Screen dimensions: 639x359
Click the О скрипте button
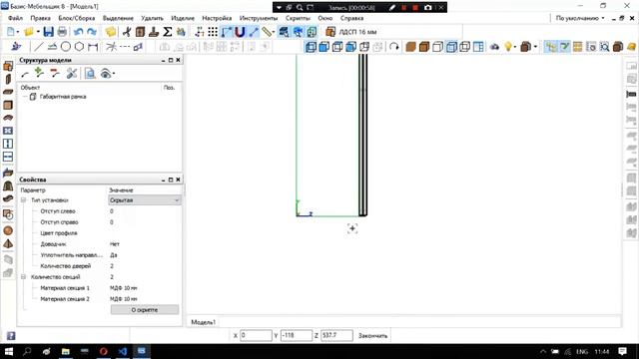[x=145, y=310]
